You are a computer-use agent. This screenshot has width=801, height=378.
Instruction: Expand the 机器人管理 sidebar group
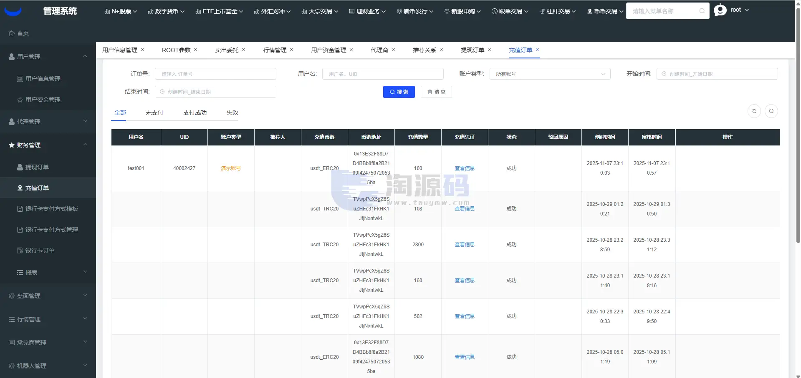pos(48,366)
